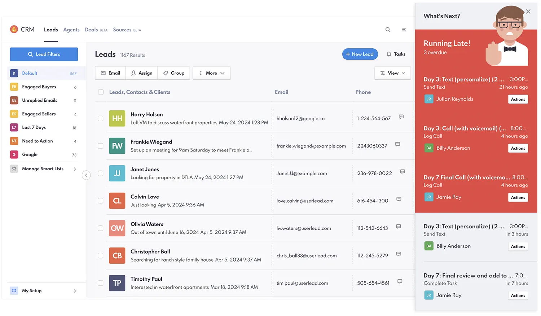Viewport: 541px width, 316px height.
Task: Expand the View dropdown
Action: coord(392,73)
